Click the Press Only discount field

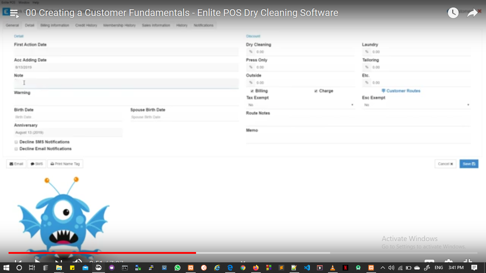click(305, 67)
